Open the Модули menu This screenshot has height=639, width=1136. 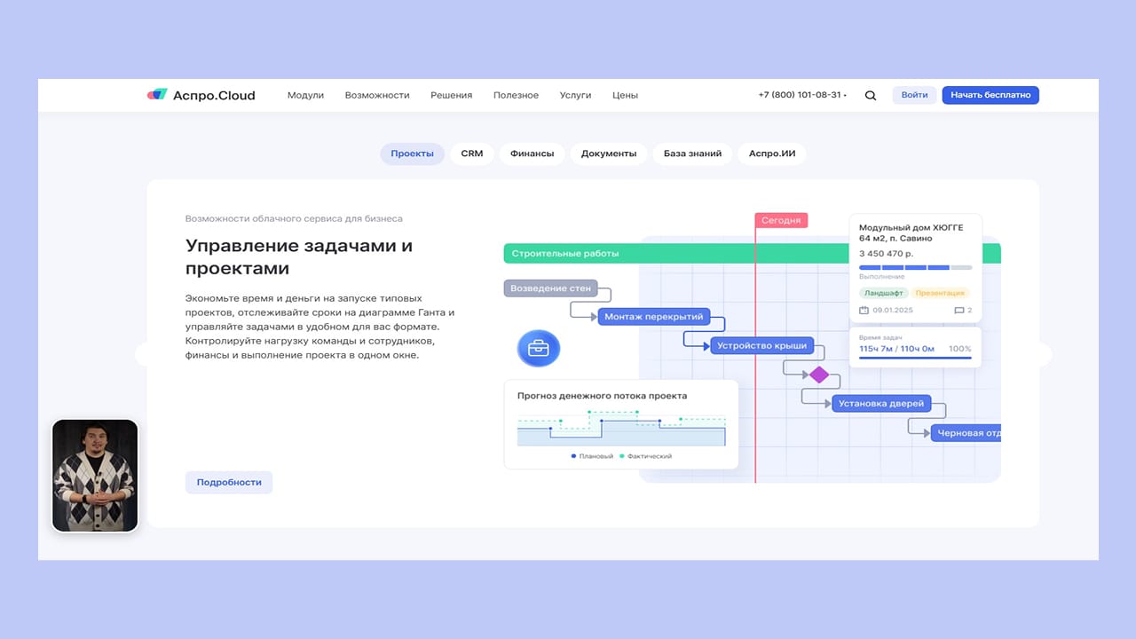pos(305,95)
